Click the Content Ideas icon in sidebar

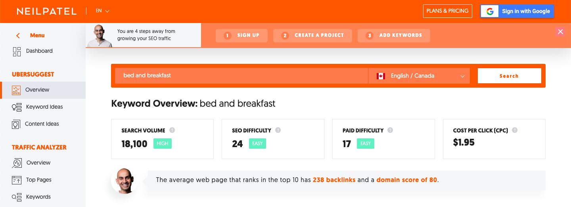[x=16, y=124]
